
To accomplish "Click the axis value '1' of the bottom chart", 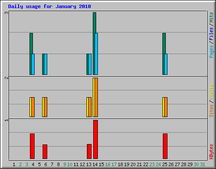I will coord(6,120).
